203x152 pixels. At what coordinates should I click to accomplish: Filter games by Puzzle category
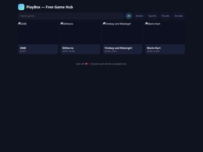coord(165,16)
